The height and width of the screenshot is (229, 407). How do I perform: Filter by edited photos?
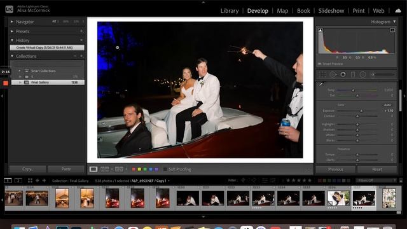(265, 181)
